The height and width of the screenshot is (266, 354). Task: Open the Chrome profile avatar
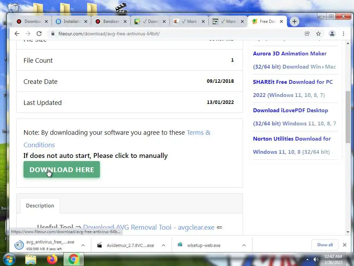pyautogui.click(x=332, y=34)
